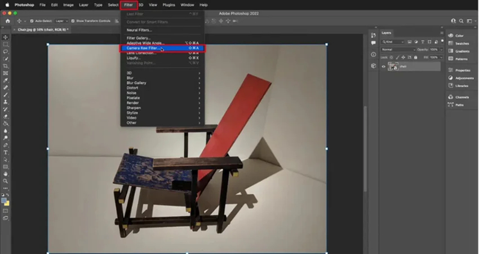
Task: Open the Gradients panel
Action: coord(459,51)
